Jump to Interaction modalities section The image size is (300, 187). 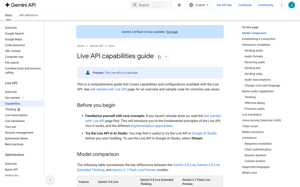click(256, 45)
